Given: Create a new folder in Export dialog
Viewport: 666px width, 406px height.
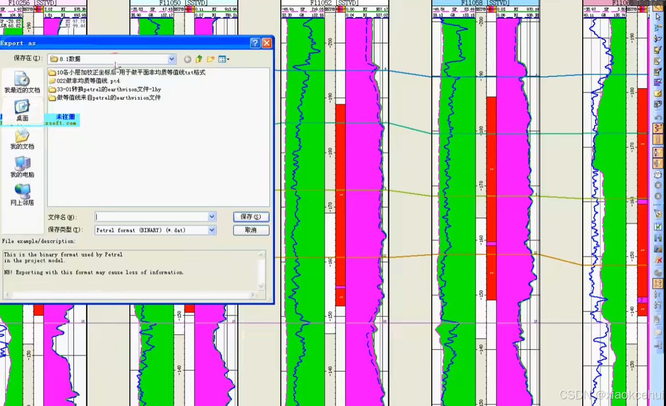Looking at the screenshot, I should coord(210,59).
